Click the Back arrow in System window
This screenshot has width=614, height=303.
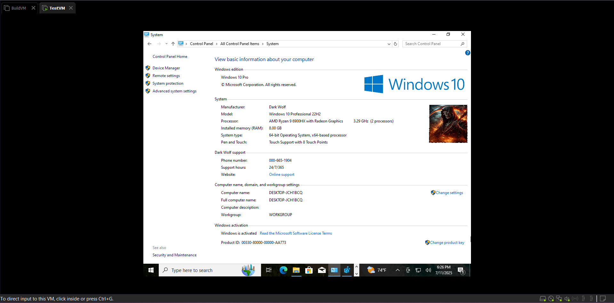pyautogui.click(x=149, y=44)
